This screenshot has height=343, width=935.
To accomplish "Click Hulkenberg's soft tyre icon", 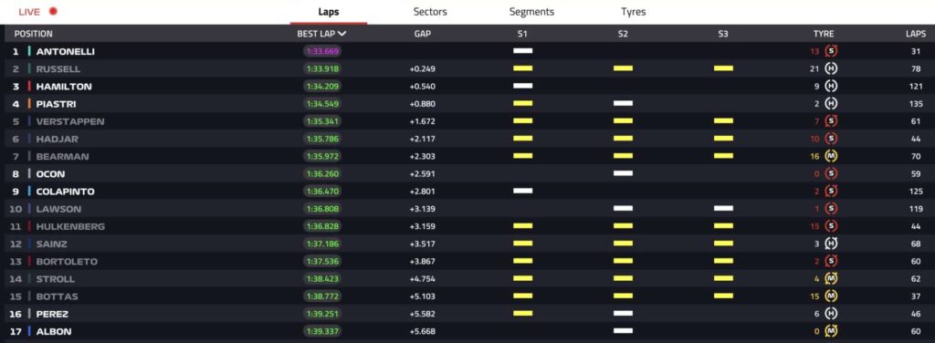I will tap(831, 226).
